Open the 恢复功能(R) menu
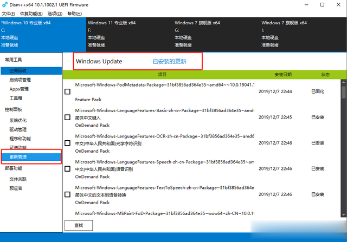The image size is (347, 242). click(x=31, y=14)
